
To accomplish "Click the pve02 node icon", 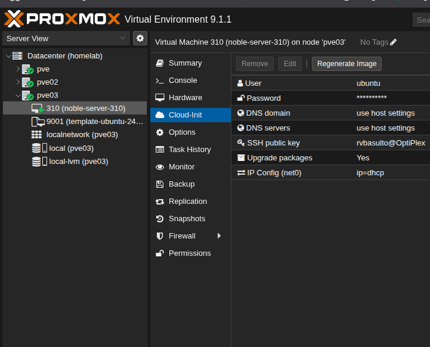I will (x=27, y=82).
